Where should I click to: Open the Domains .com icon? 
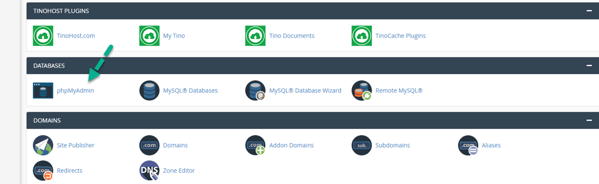click(149, 145)
